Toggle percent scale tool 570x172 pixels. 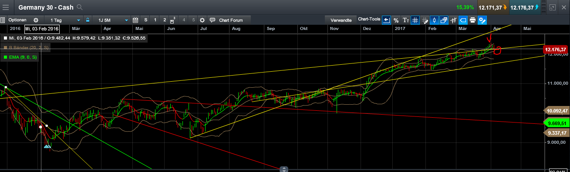[x=396, y=20]
